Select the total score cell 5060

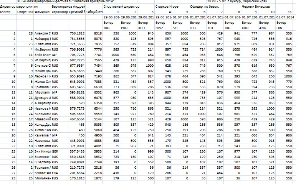(x=94, y=130)
